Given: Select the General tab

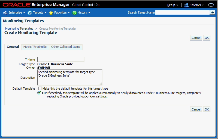Looking at the screenshot, I should [13, 47].
